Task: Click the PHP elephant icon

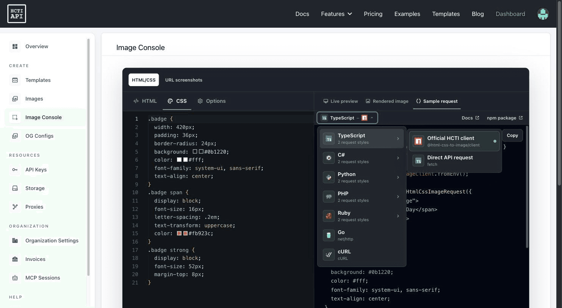Action: pyautogui.click(x=329, y=197)
